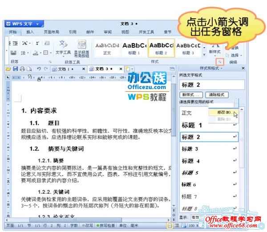Close the 文档 1 tab with its X

[x=84, y=69]
